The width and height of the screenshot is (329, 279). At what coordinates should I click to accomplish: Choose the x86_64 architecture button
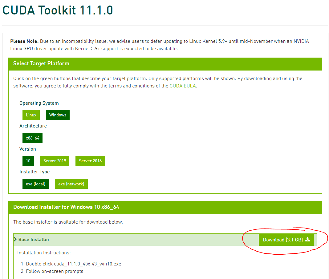click(33, 138)
